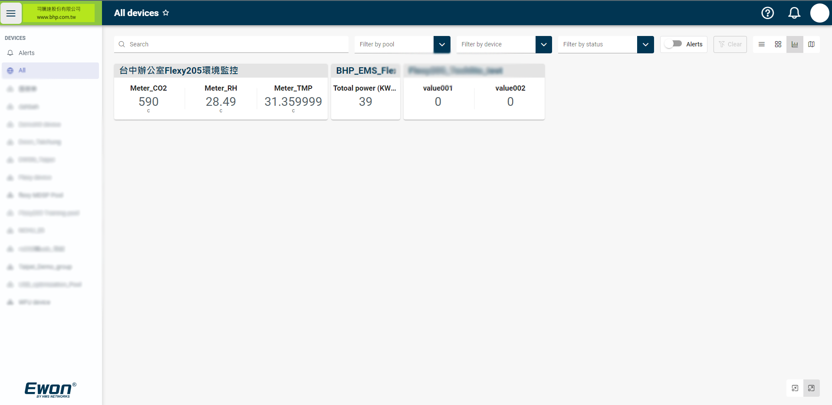The width and height of the screenshot is (832, 405).
Task: Click the Meter_RH value 28.49
Action: click(221, 101)
